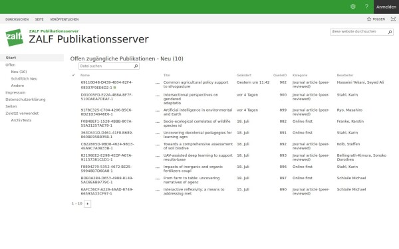
Task: Click the site search magnifier icon
Action: 390,32
